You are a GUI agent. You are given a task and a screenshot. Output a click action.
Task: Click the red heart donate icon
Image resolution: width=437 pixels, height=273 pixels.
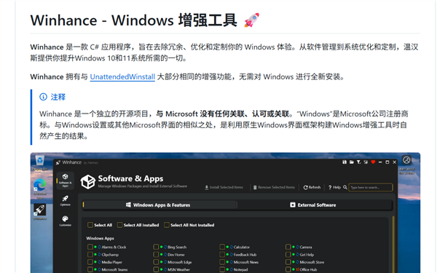coord(373,162)
